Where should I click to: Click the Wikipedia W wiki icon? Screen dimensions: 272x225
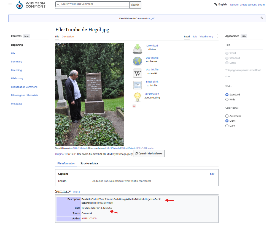(x=138, y=73)
